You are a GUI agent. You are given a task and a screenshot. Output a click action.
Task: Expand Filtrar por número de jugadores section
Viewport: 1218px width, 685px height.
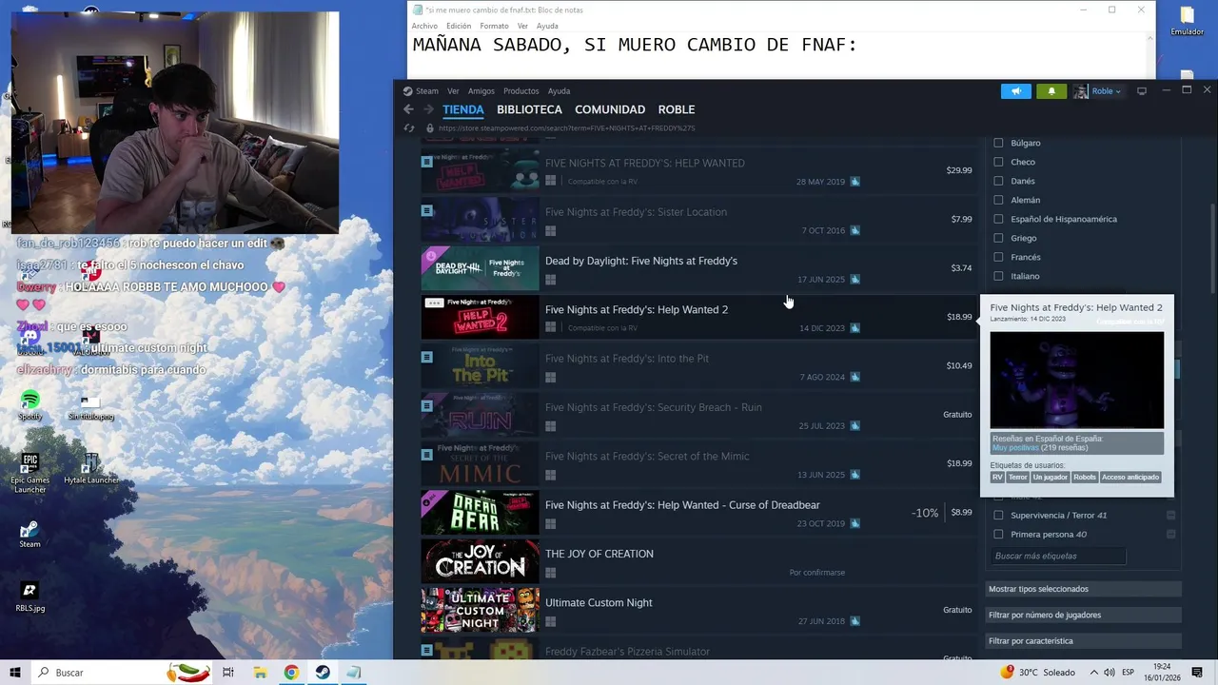(x=1084, y=615)
